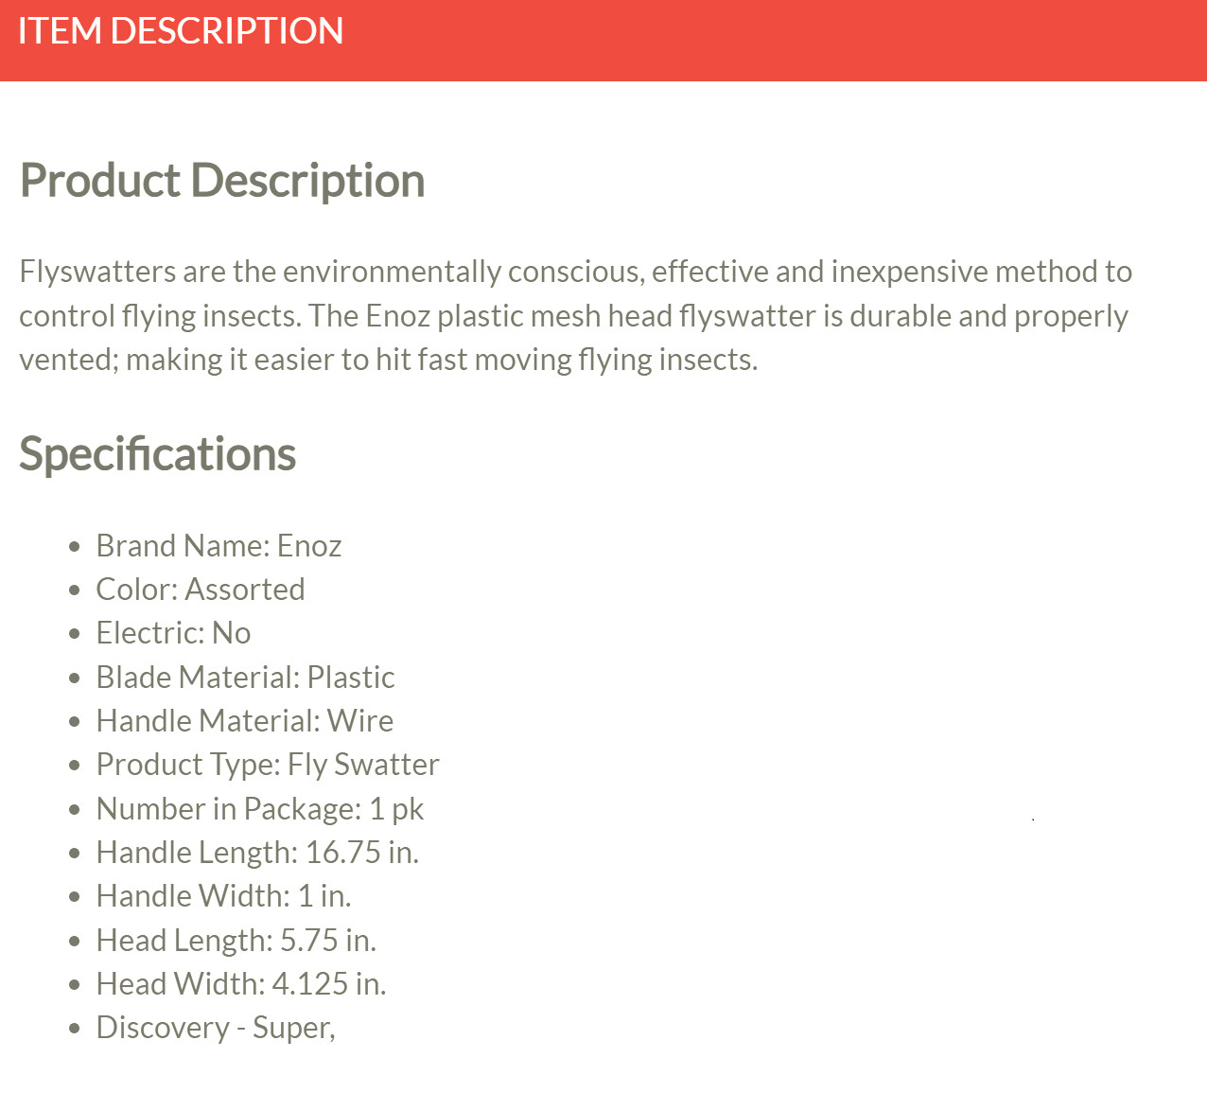Click the word Enoz in description paragraph

coord(398,316)
